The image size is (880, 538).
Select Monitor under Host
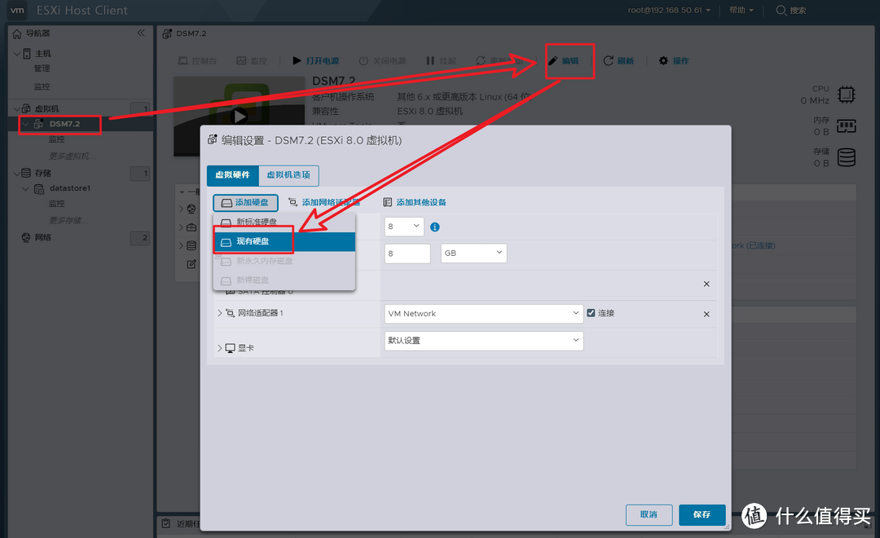pos(42,86)
